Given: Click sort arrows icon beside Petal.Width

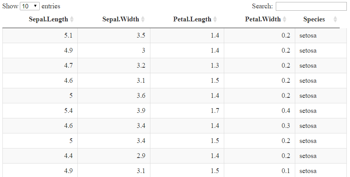Looking at the screenshot, I should (x=285, y=19).
